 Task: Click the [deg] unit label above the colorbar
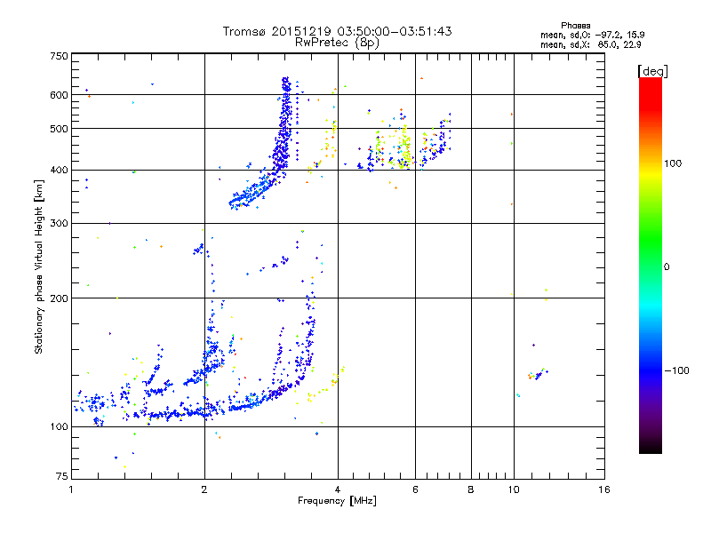[652, 71]
